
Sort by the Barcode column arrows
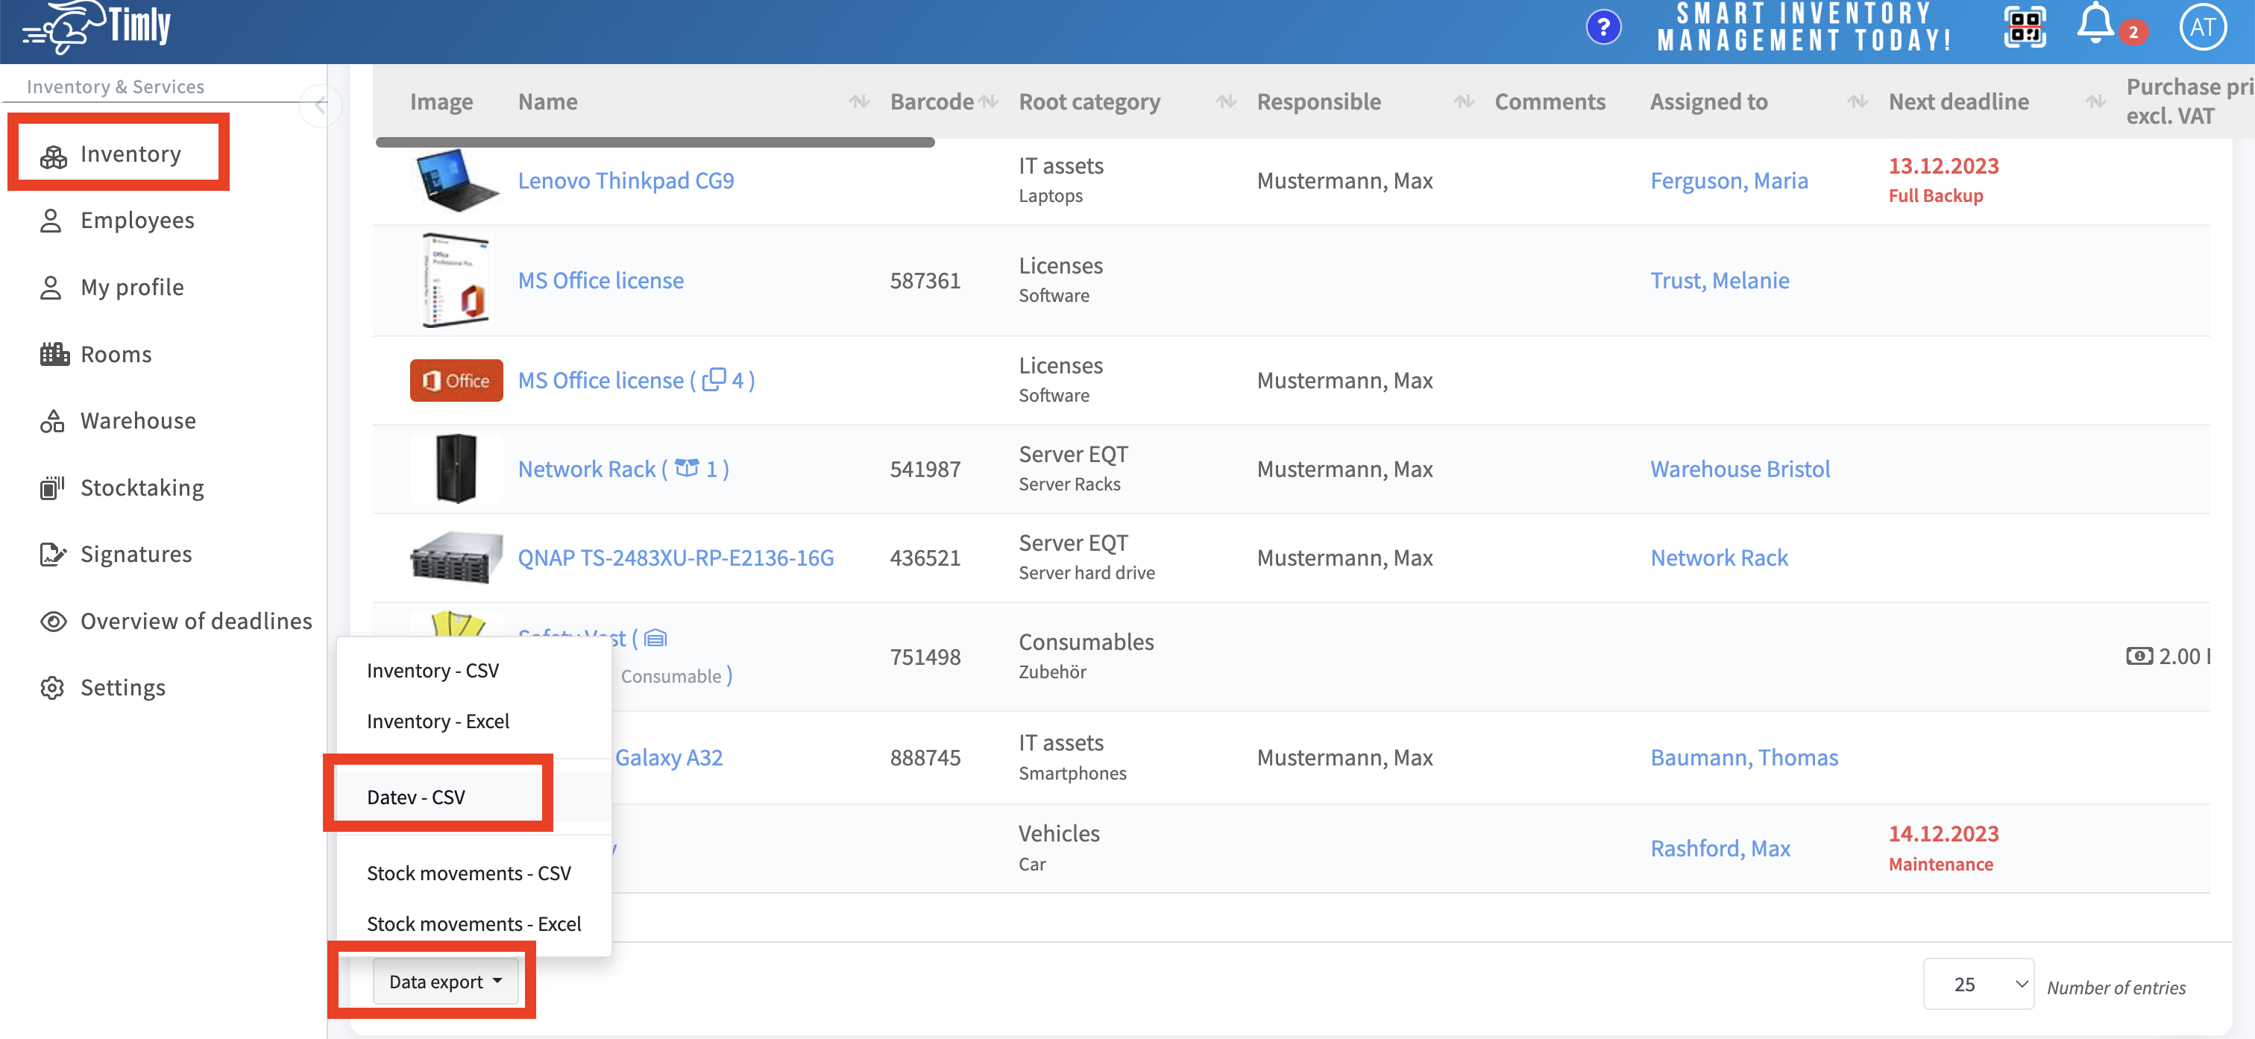[x=988, y=101]
